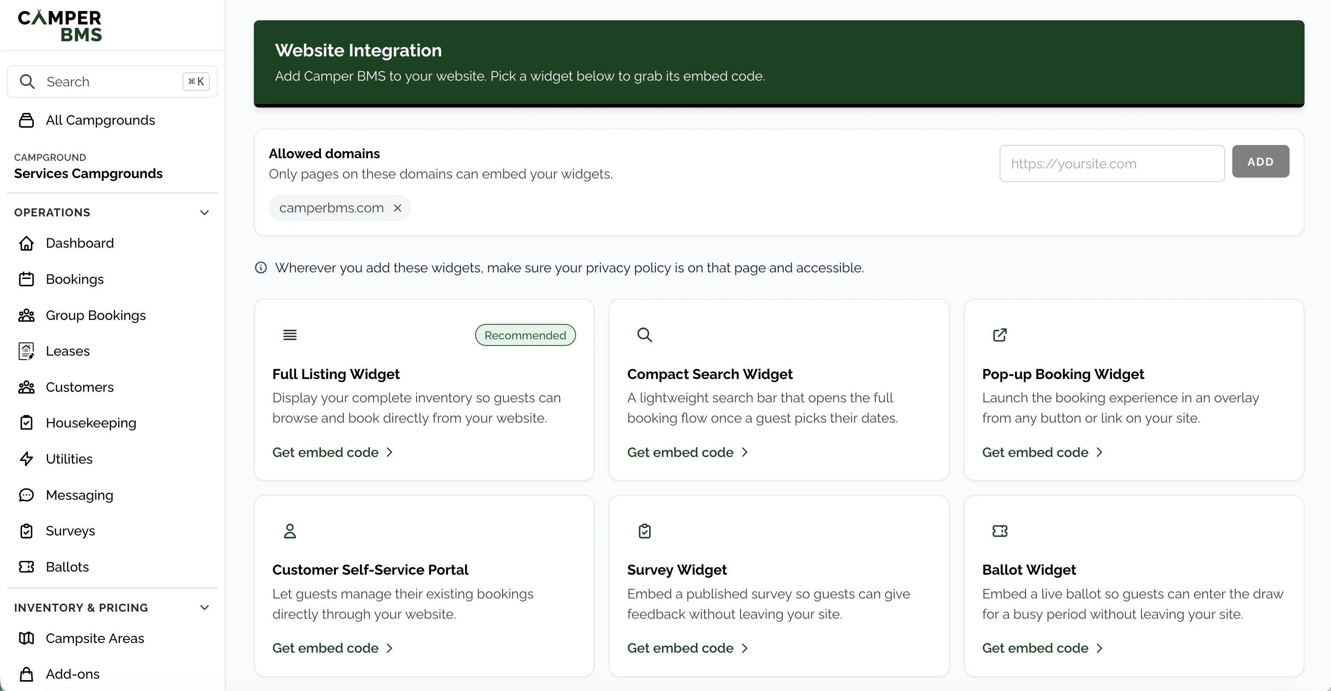Click the All Campgrounds bag icon
1331x691 pixels.
(x=26, y=120)
